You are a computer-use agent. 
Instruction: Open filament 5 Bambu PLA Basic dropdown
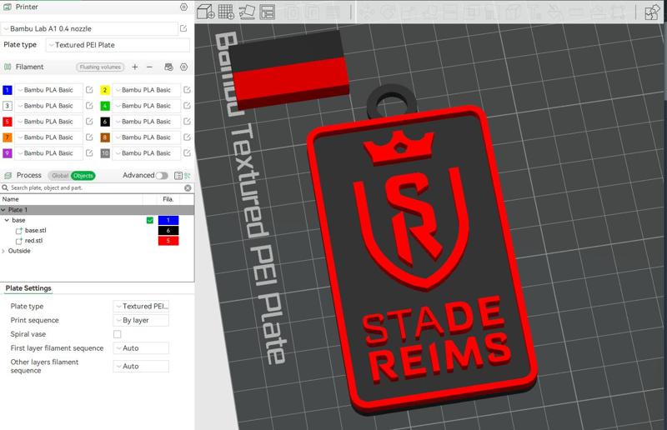pyautogui.click(x=48, y=121)
